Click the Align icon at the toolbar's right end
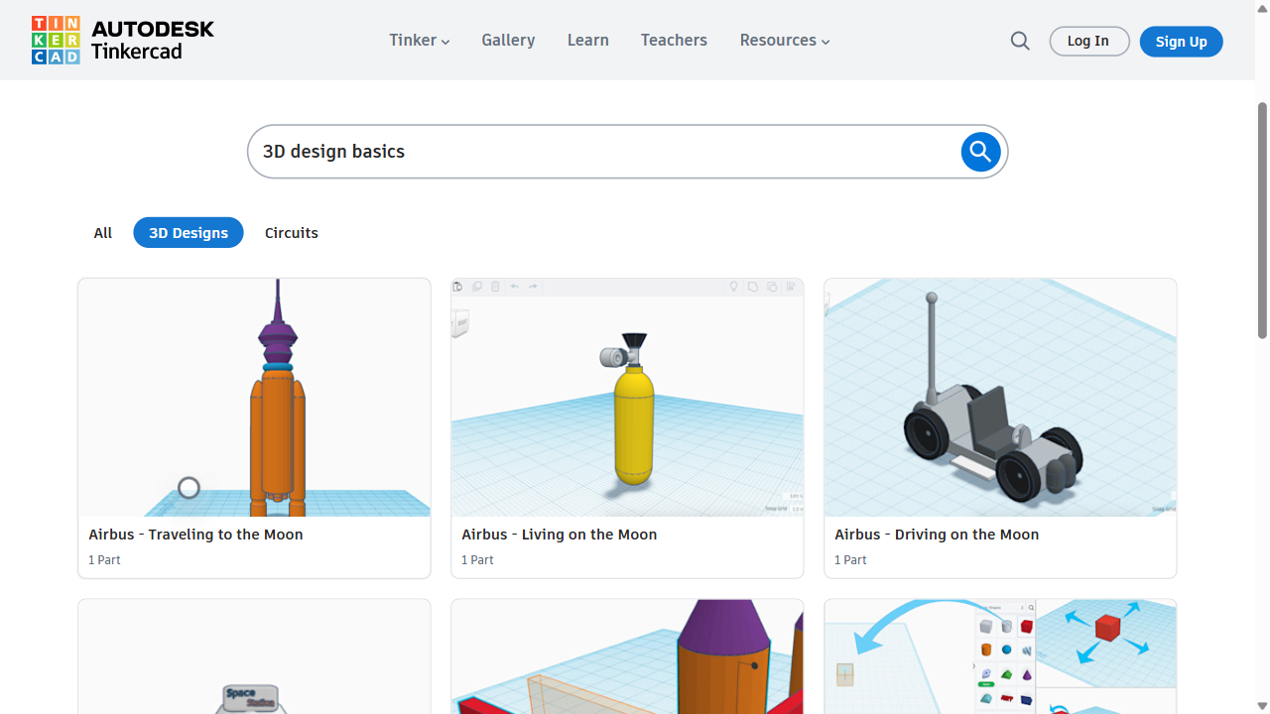Image resolution: width=1270 pixels, height=714 pixels. pos(791,286)
